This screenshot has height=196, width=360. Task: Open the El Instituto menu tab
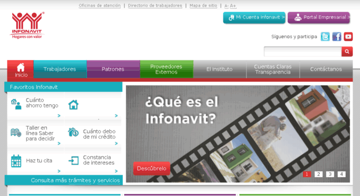(x=220, y=69)
